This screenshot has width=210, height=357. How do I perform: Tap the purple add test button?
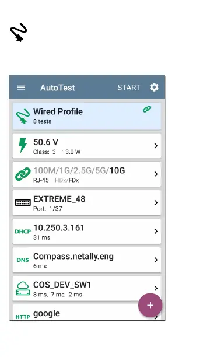click(150, 305)
